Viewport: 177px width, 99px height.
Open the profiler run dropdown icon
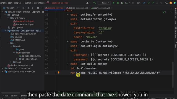(x=127, y=3)
